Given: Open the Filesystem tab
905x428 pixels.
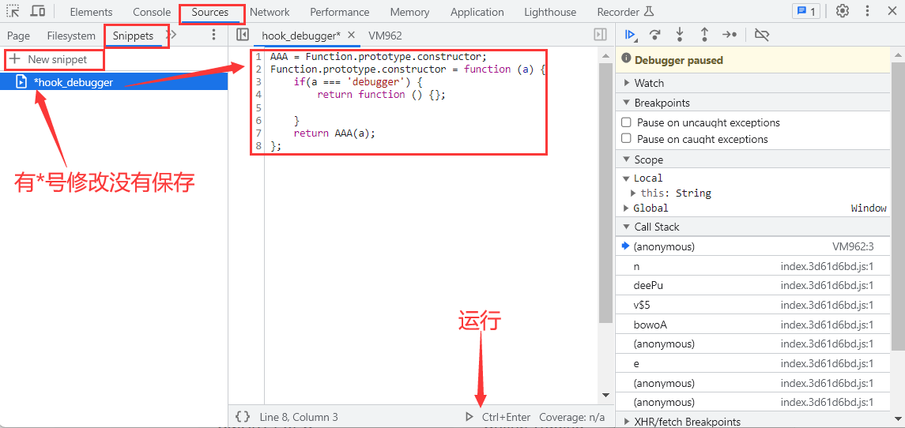Looking at the screenshot, I should tap(71, 36).
